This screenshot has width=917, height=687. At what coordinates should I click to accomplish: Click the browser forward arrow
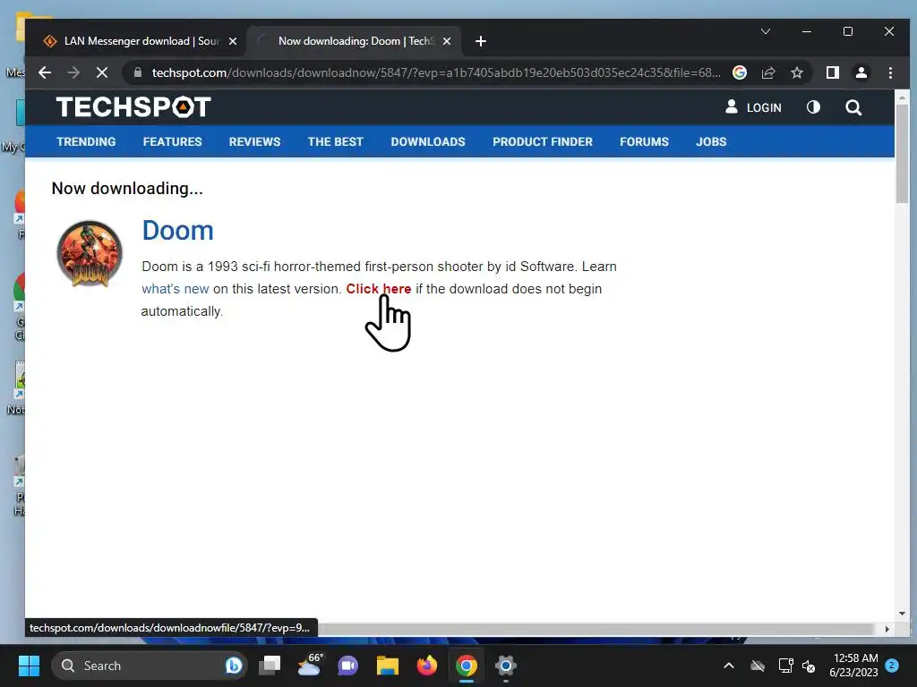pyautogui.click(x=73, y=72)
